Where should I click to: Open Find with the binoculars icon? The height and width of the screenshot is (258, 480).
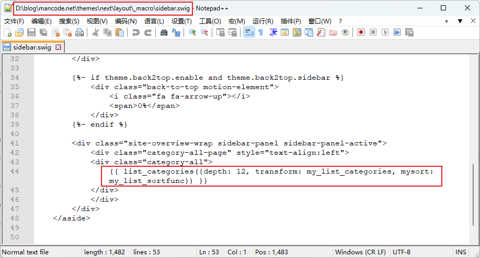point(164,32)
